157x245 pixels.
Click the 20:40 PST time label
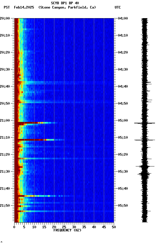click(5, 86)
